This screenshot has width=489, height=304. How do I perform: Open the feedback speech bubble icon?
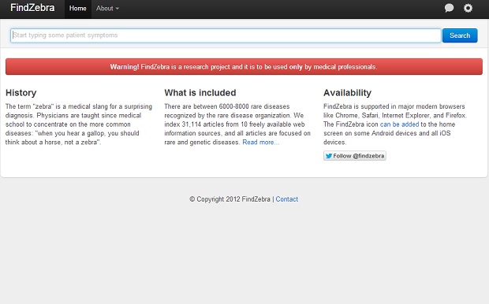pos(449,8)
